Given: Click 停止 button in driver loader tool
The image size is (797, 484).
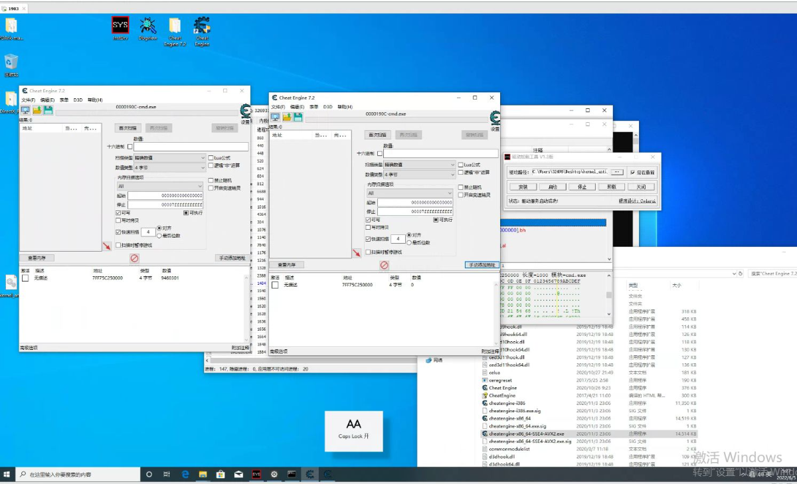Looking at the screenshot, I should [582, 187].
